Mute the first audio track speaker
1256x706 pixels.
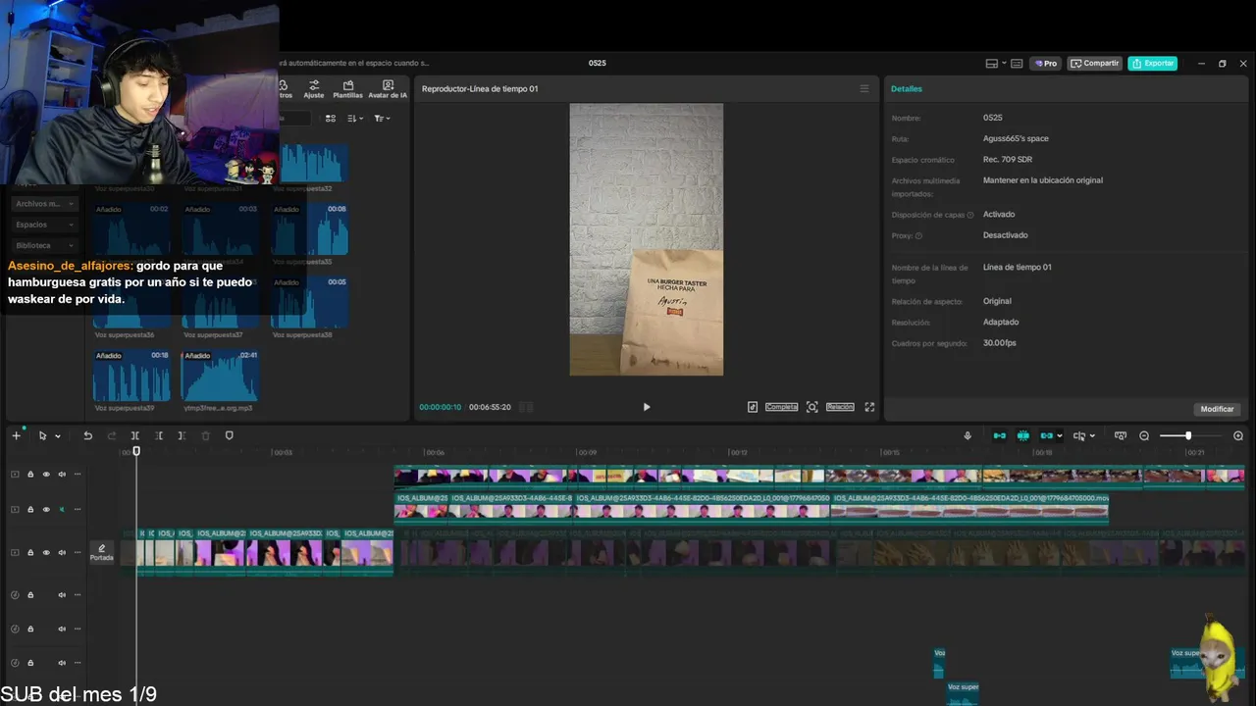62,595
